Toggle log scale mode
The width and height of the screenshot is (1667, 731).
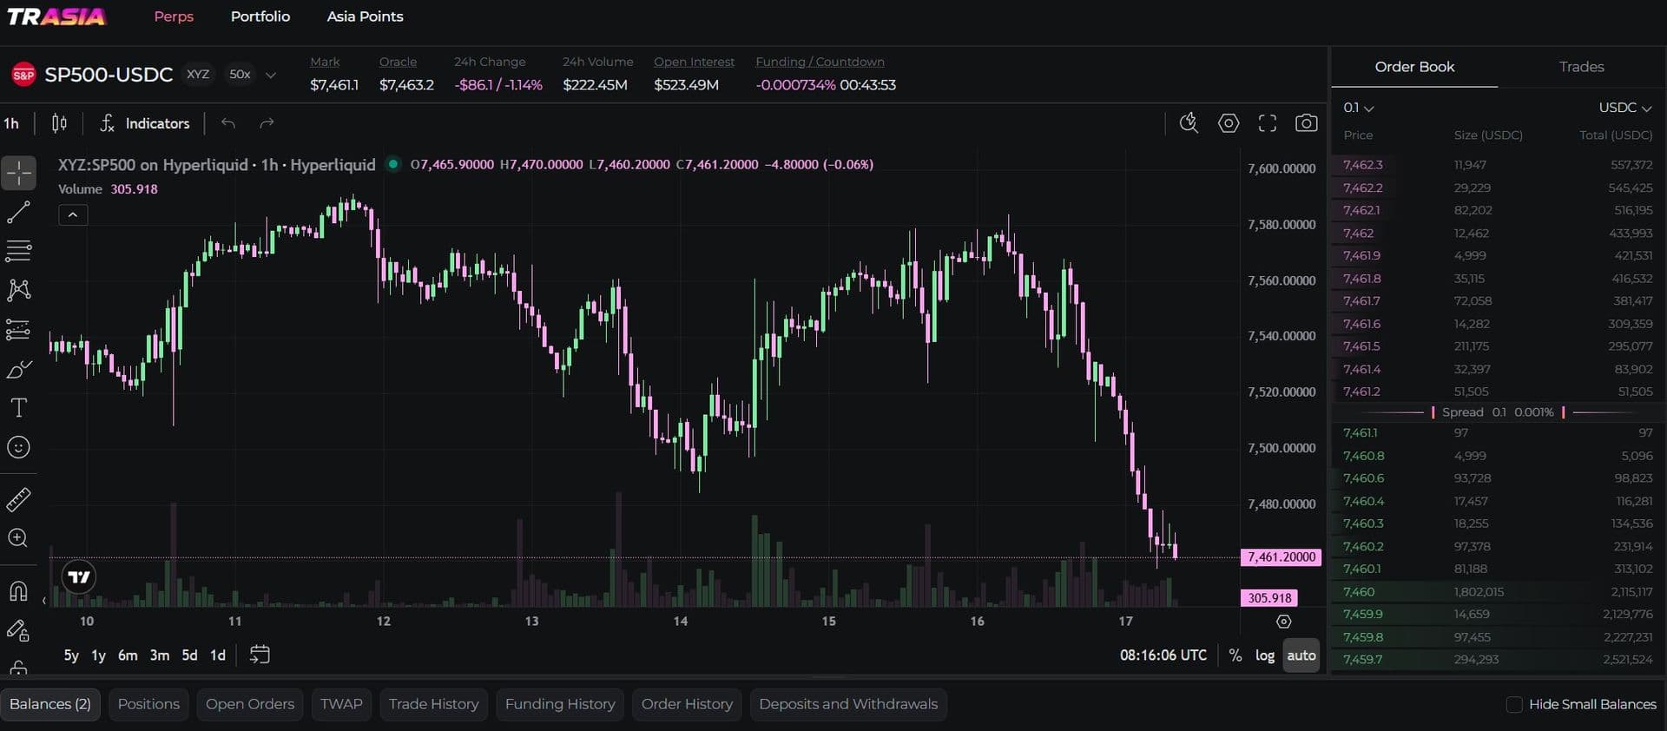1265,655
